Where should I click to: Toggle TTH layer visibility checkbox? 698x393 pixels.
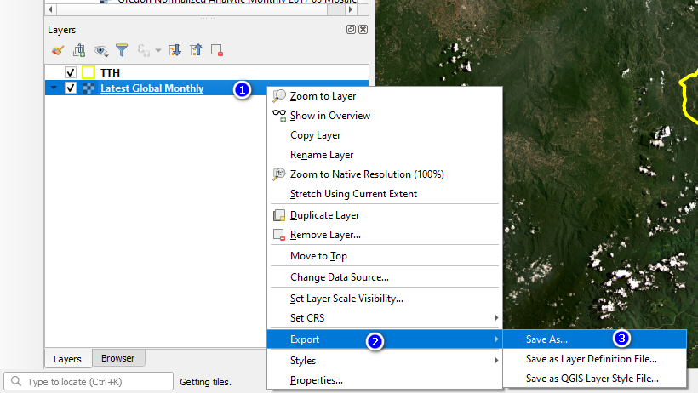71,72
